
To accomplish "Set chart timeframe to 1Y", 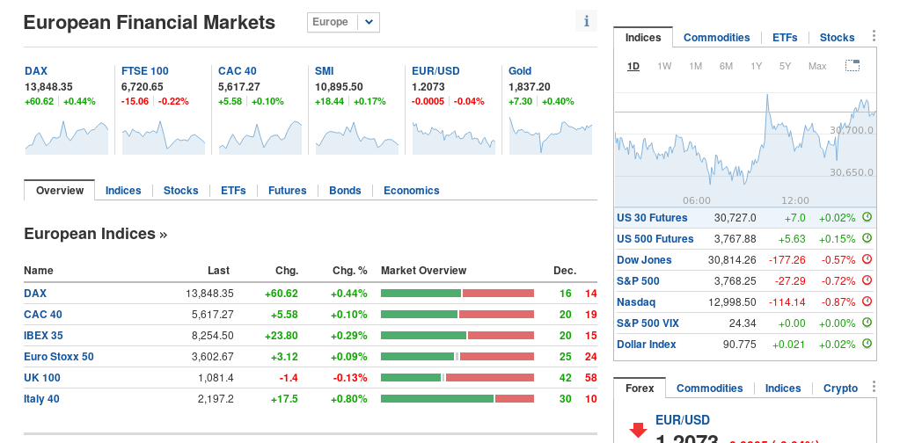I will pyautogui.click(x=756, y=66).
